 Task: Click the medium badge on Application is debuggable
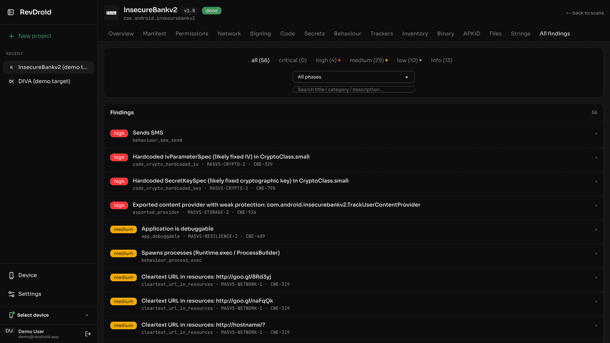tap(123, 230)
